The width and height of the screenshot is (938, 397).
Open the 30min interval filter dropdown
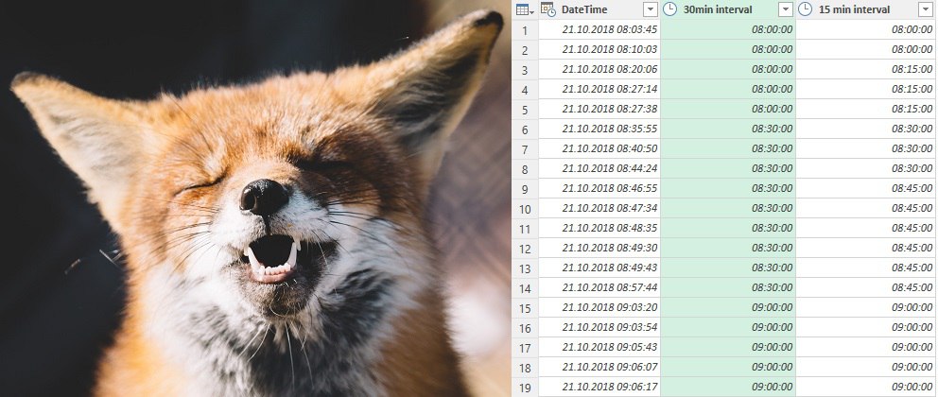coord(786,9)
